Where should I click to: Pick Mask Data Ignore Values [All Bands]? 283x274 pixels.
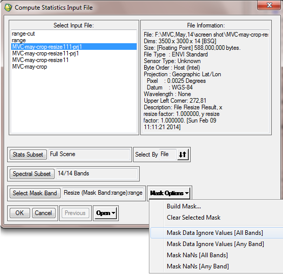coord(215,233)
